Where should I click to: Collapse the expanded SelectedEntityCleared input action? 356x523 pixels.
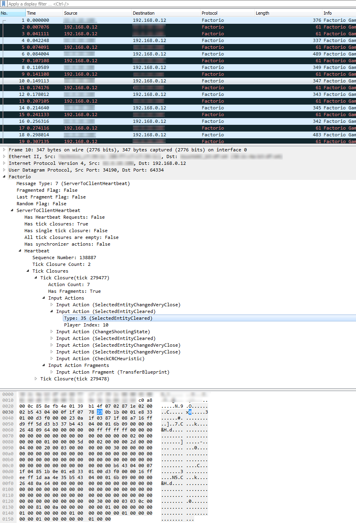[x=52, y=311]
